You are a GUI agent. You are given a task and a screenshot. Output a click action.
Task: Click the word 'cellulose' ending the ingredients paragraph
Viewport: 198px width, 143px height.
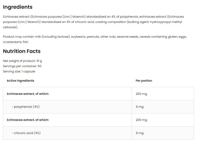[x=10, y=27]
